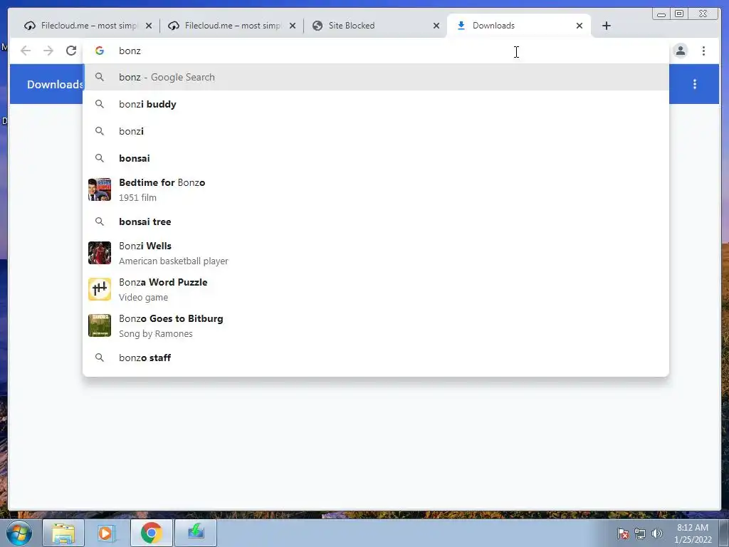
Task: Select the 'Bonzi Wells' basketball player suggestion
Action: (376, 253)
